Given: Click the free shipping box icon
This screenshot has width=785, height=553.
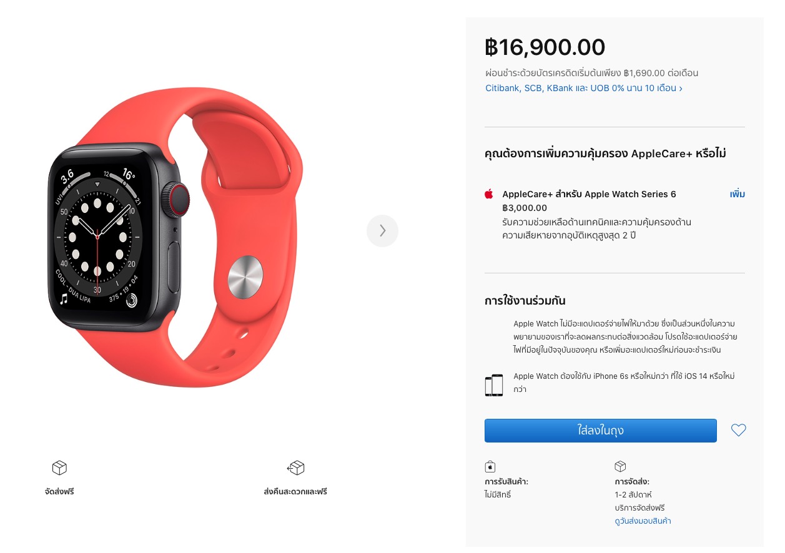Looking at the screenshot, I should (59, 467).
